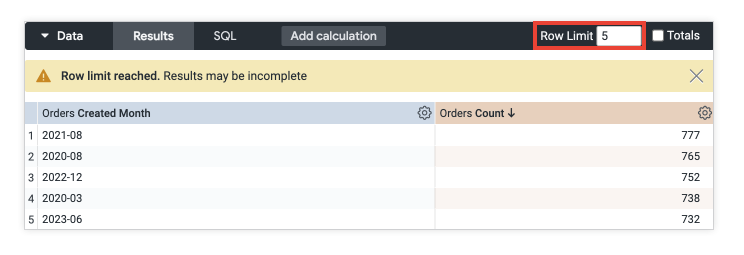Sort by Orders Created Month header
744x255 pixels.
point(96,113)
